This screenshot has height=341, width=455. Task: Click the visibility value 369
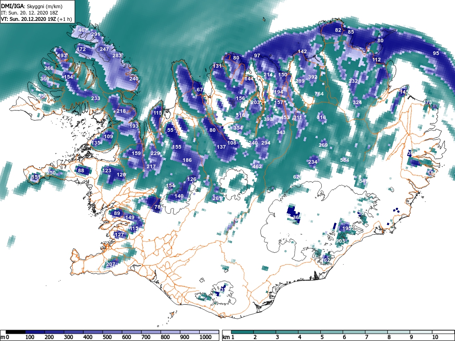click(45, 79)
